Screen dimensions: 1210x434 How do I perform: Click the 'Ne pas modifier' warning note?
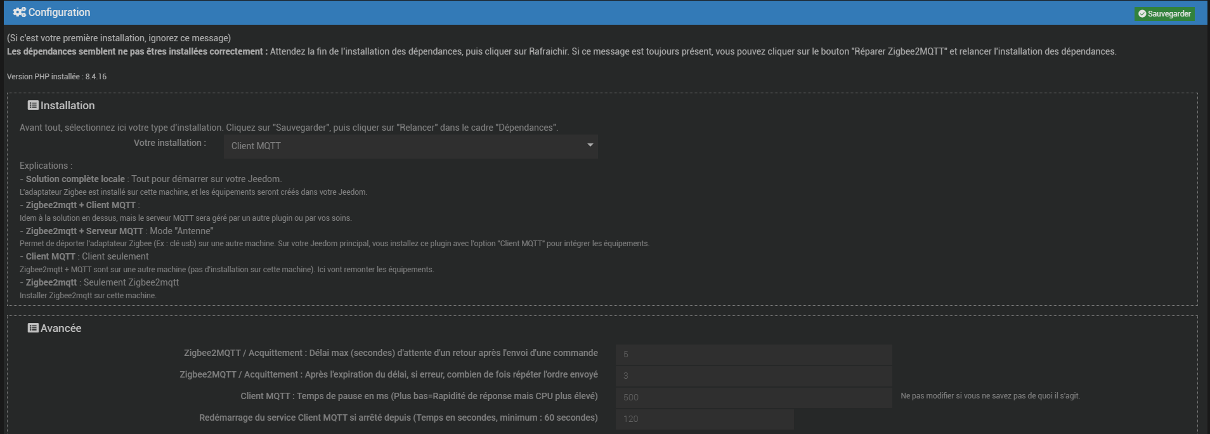pyautogui.click(x=990, y=396)
